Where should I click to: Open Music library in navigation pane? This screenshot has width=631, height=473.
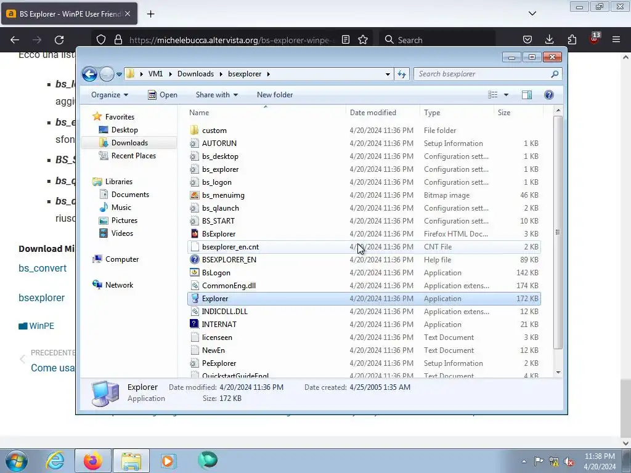coord(121,208)
